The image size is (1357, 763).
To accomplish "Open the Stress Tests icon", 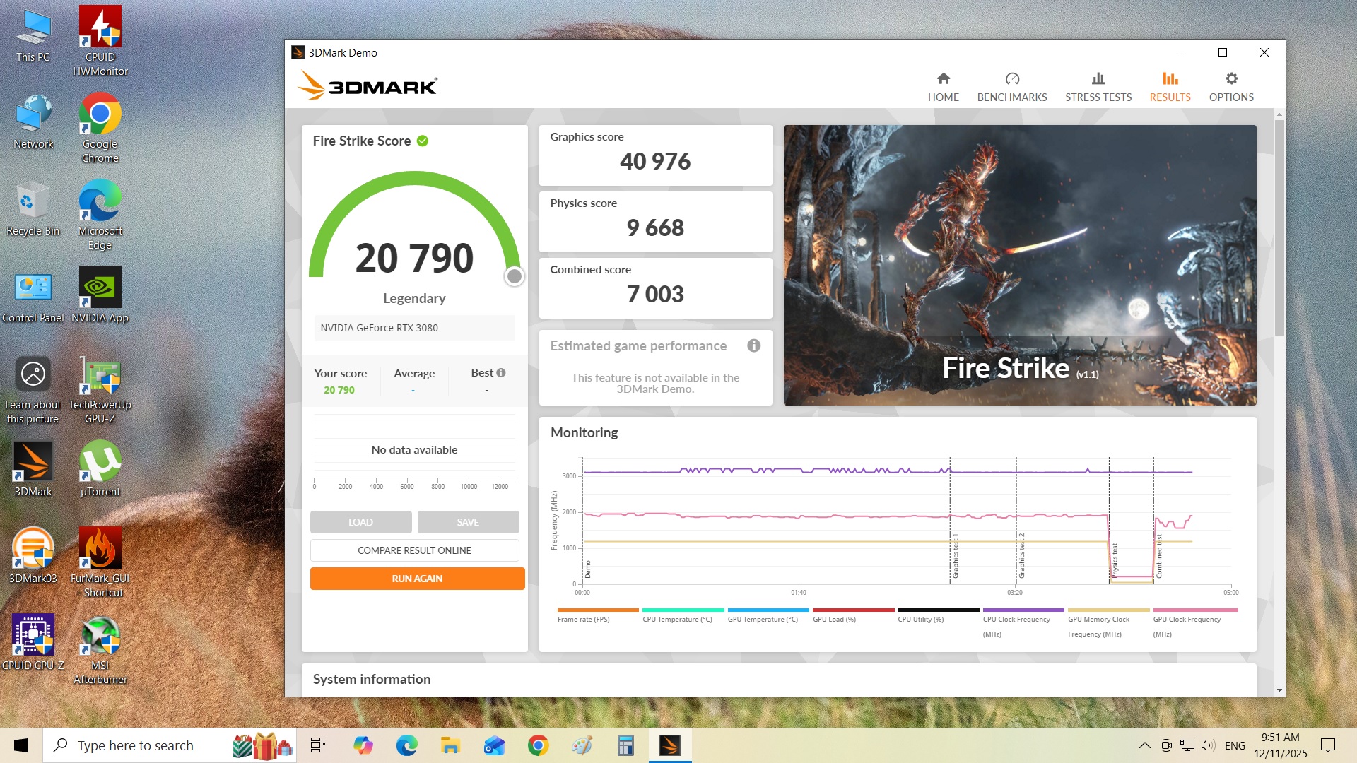I will 1098,78.
